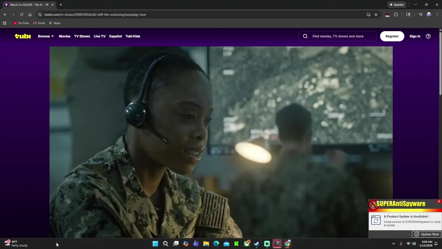The height and width of the screenshot is (249, 442).
Task: Open Microsoft Teams from the taskbar
Action: (196, 244)
